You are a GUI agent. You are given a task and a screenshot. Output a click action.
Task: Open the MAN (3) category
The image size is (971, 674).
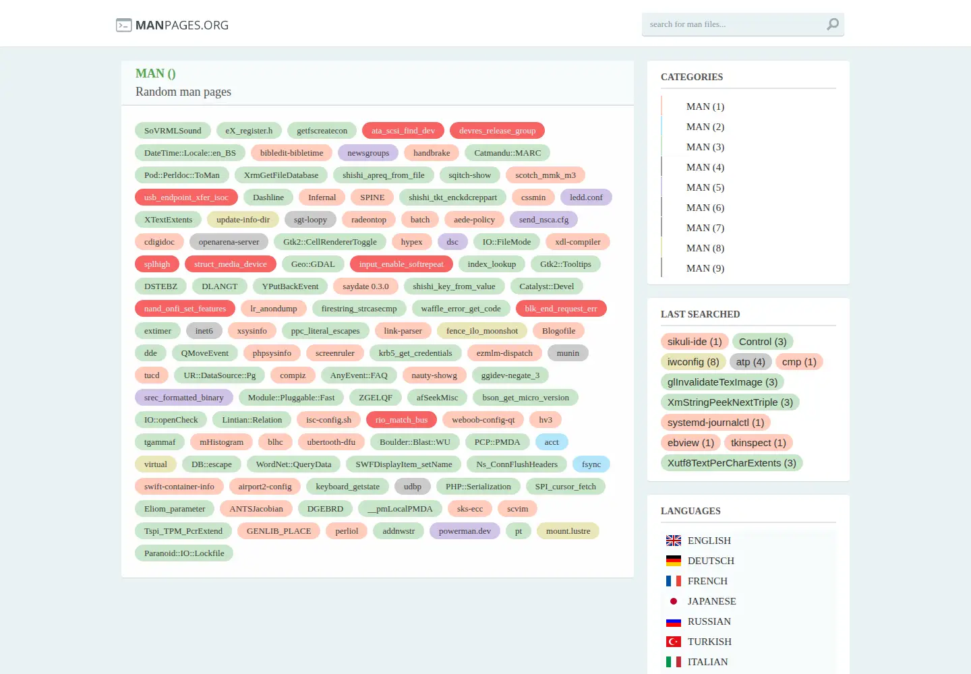pos(705,147)
